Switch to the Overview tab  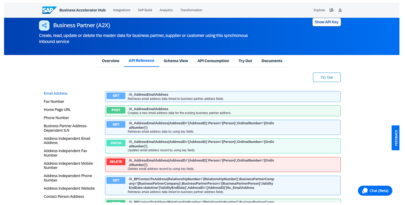tap(111, 61)
